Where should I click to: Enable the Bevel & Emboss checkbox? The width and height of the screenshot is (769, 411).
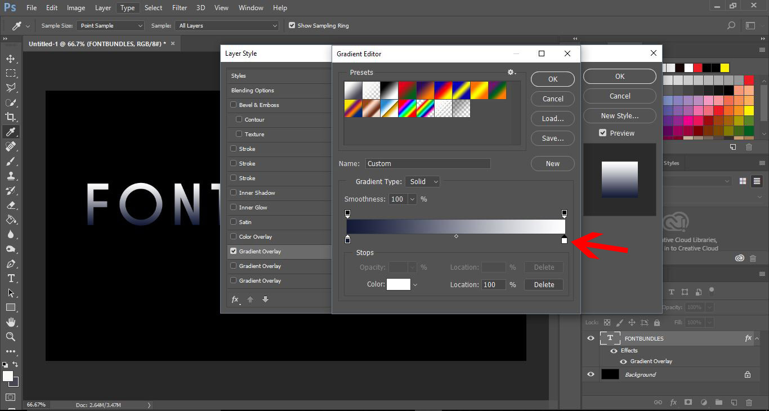(x=234, y=105)
